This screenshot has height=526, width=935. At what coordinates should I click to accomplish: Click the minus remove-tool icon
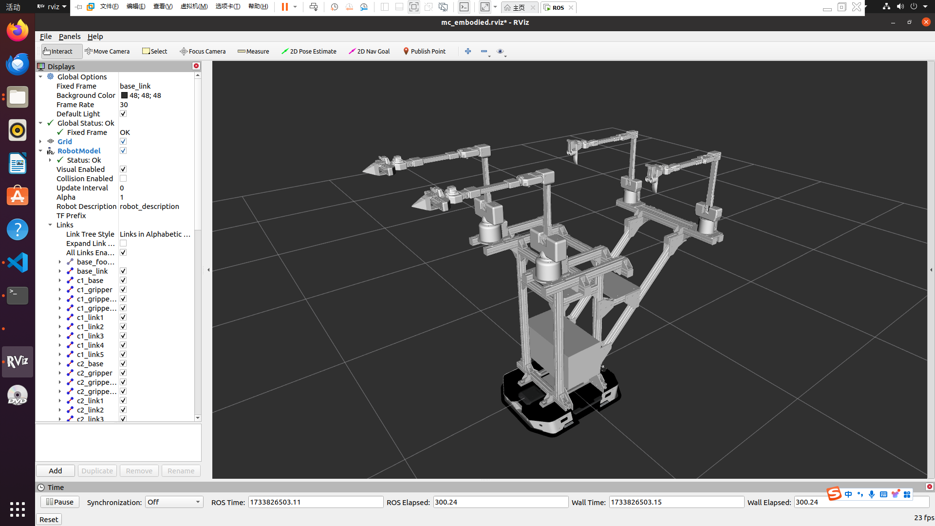[484, 51]
